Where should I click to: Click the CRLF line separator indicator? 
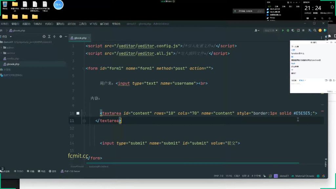(237, 176)
